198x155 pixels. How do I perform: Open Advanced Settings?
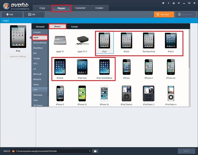[x=18, y=56]
